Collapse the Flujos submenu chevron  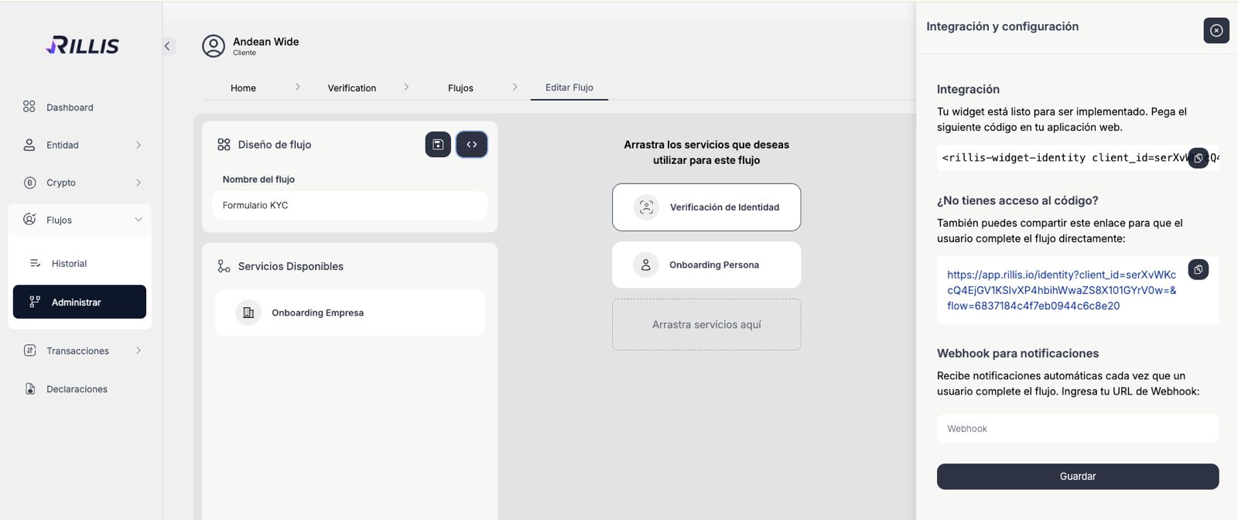[139, 220]
